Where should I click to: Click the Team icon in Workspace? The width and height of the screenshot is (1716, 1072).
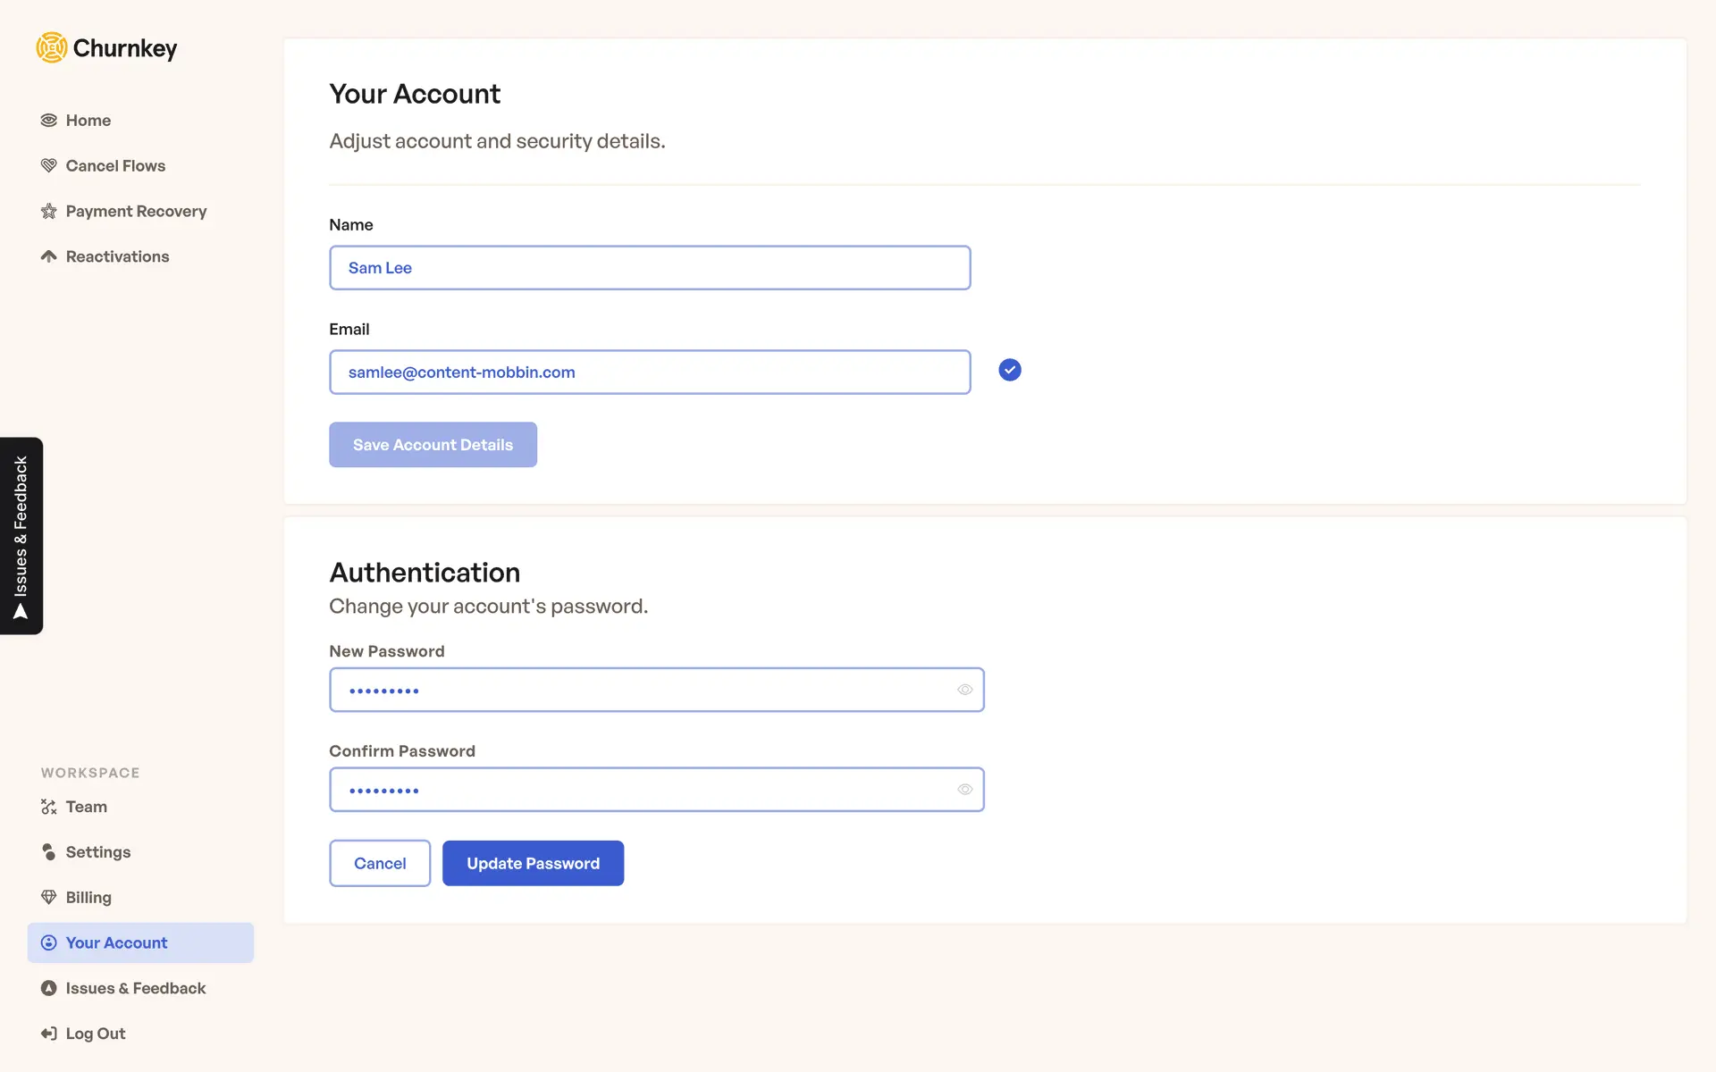(49, 807)
